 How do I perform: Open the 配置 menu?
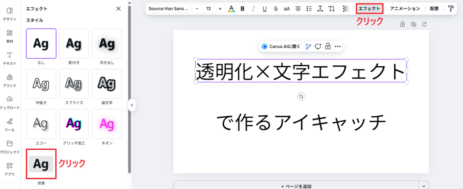[x=434, y=9]
